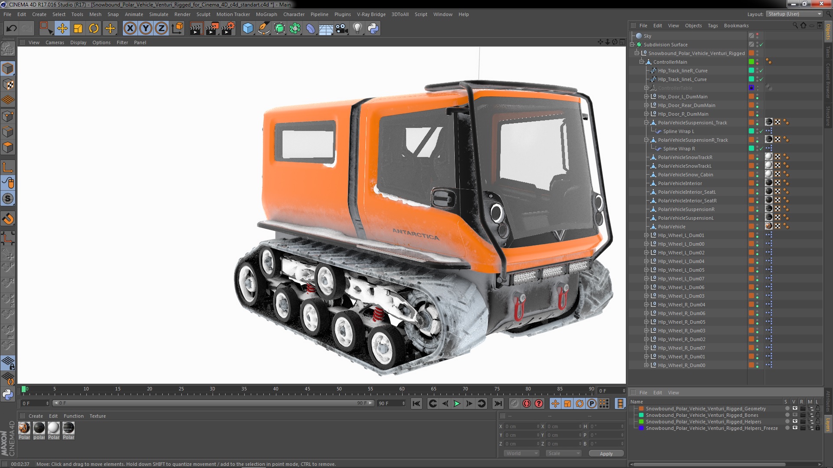Click the Undo arrow icon

tap(11, 29)
